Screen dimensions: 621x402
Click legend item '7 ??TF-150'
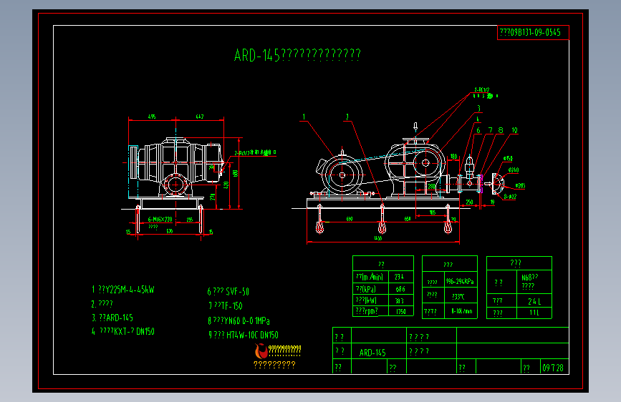(x=226, y=306)
